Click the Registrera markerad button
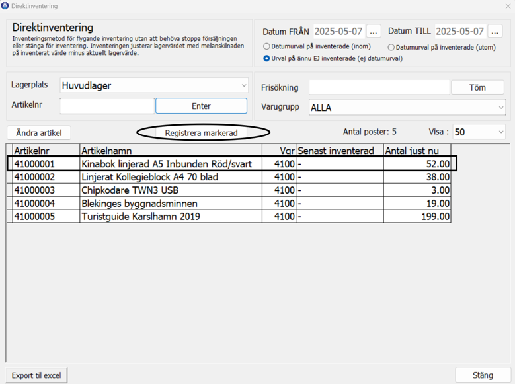Image resolution: width=515 pixels, height=384 pixels. (x=202, y=133)
